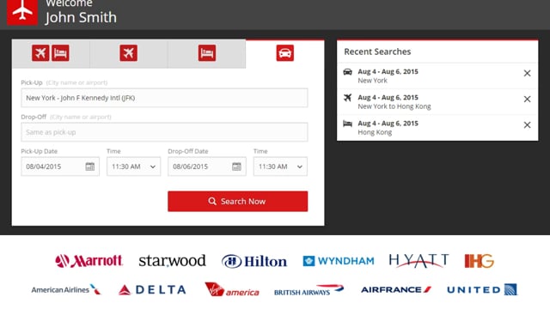Image resolution: width=550 pixels, height=309 pixels.
Task: Open the Pick-Up Date calendar icon
Action: coord(89,167)
